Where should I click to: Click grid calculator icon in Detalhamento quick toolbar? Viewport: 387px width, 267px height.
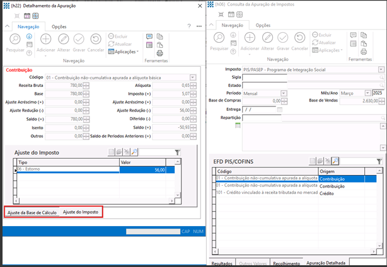coord(35,16)
